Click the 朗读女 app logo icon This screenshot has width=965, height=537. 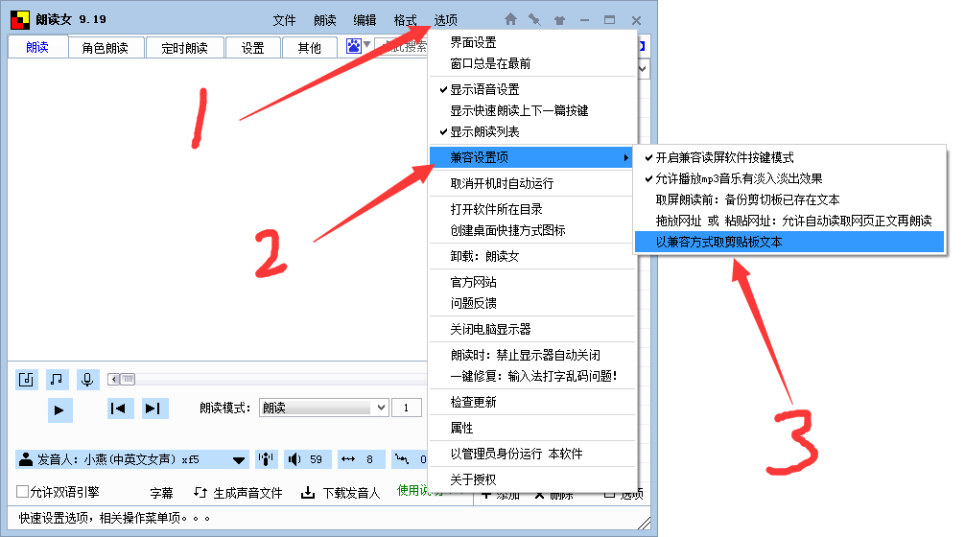pyautogui.click(x=20, y=20)
